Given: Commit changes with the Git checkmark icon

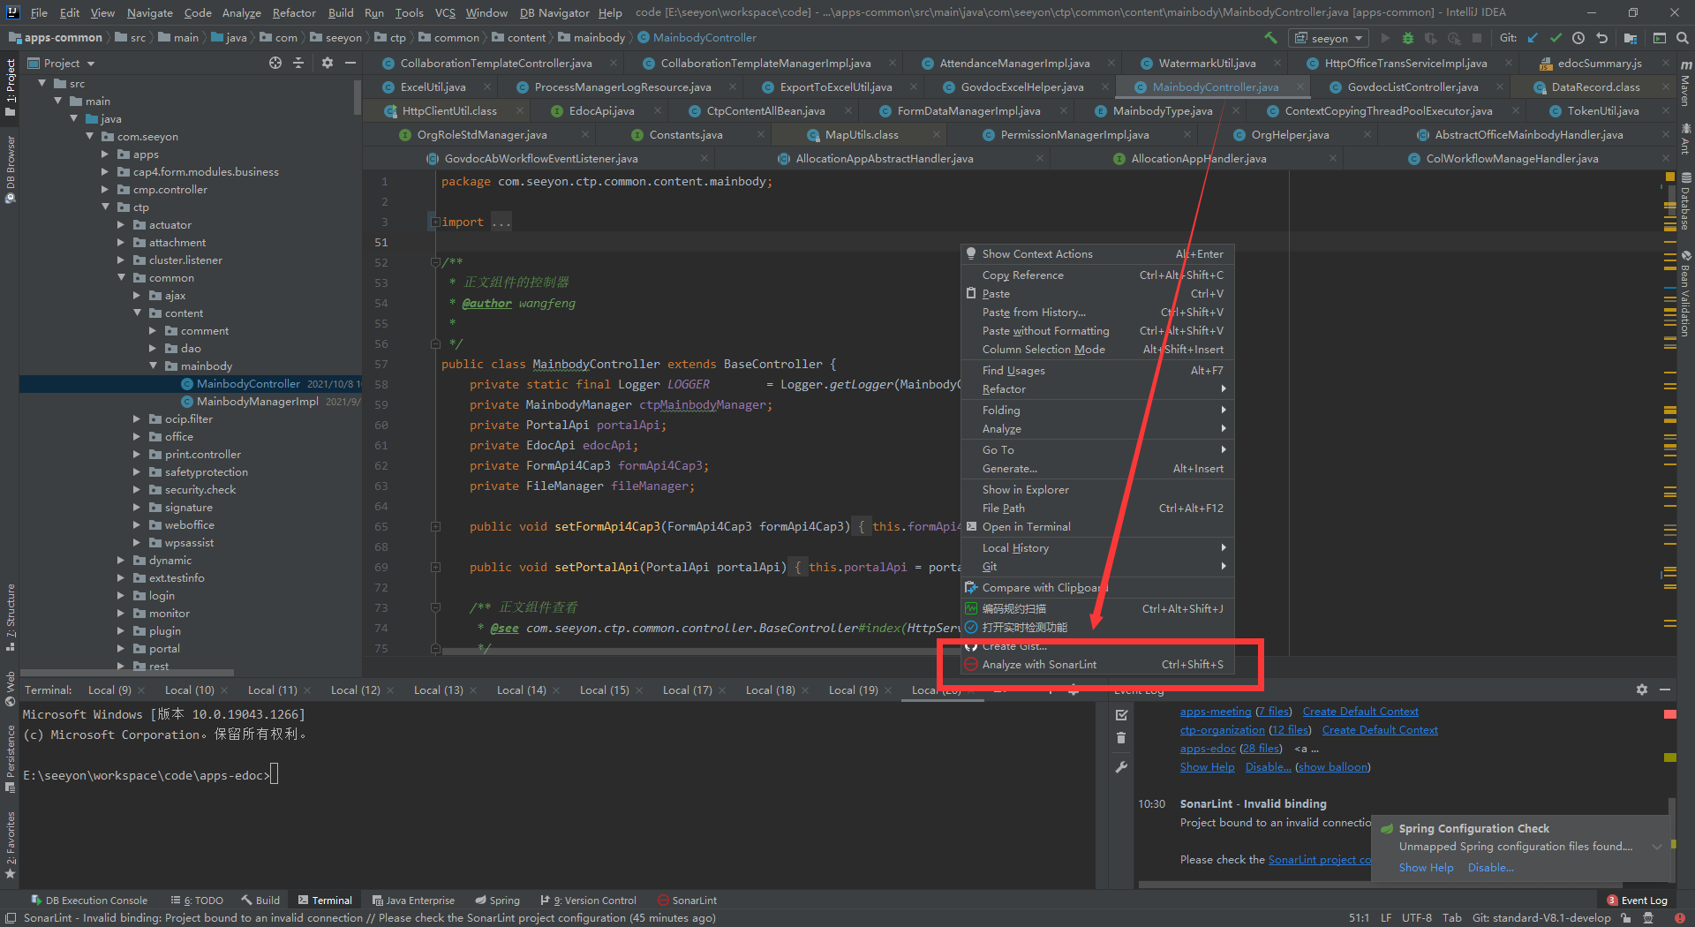Looking at the screenshot, I should pos(1556,38).
